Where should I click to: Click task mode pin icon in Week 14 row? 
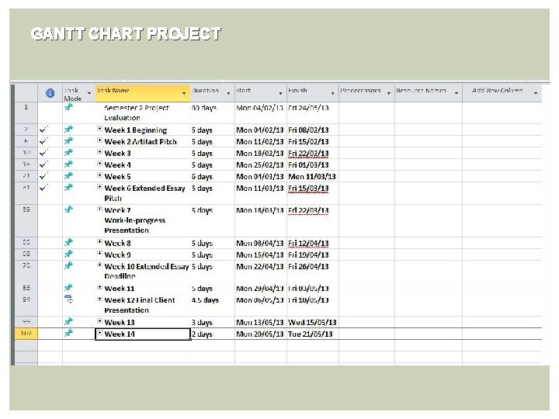tap(68, 333)
